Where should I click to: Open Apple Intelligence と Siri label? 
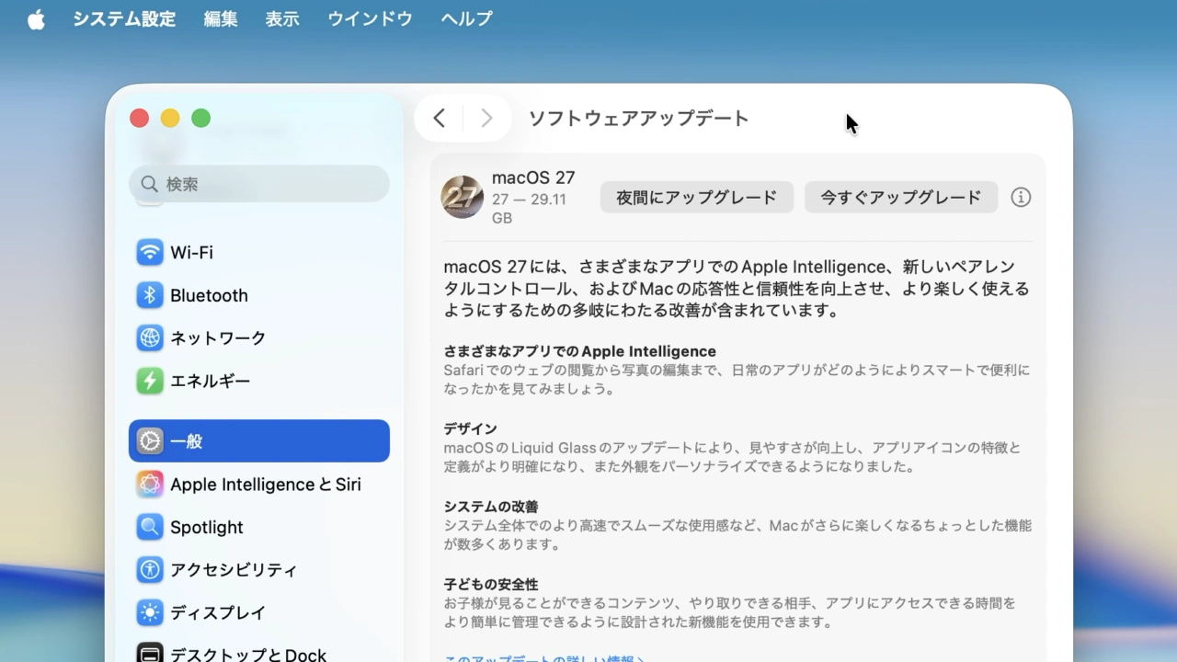coord(266,485)
